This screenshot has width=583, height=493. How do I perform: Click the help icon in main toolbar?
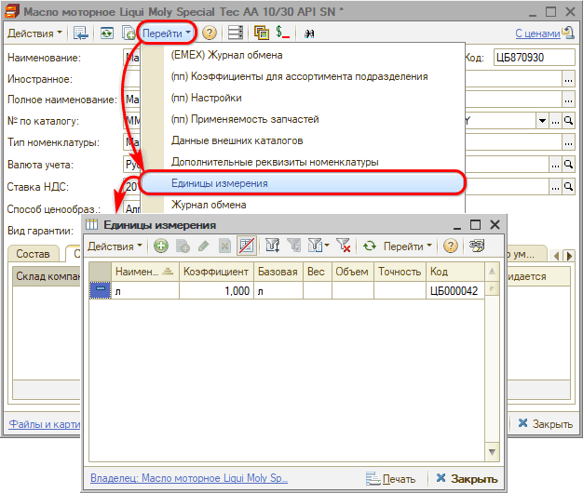[x=209, y=33]
